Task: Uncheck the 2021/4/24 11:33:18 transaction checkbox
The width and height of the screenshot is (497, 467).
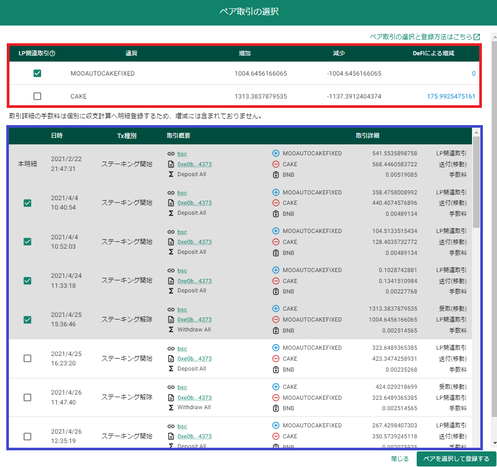Action: tap(28, 281)
